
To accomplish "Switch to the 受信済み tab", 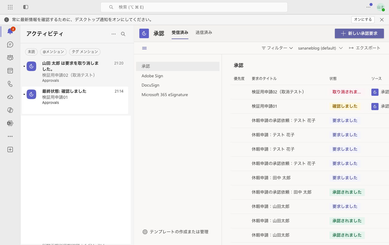I will (x=180, y=33).
